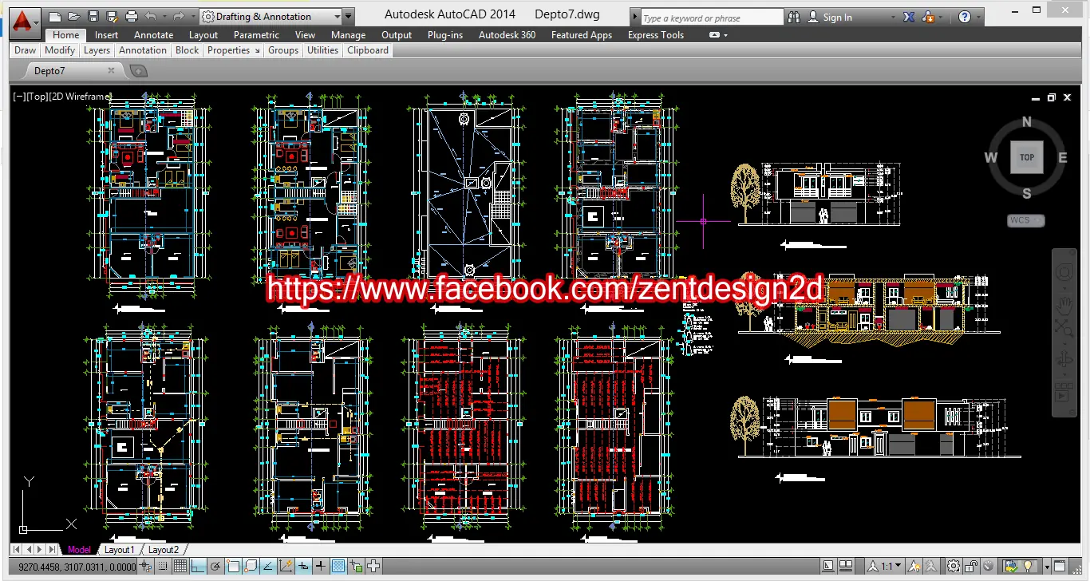Switch to the Parametric ribbon tab
The width and height of the screenshot is (1090, 581).
[256, 35]
